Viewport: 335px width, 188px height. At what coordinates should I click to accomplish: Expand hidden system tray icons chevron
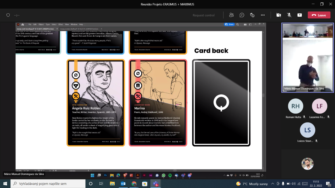coord(273,184)
